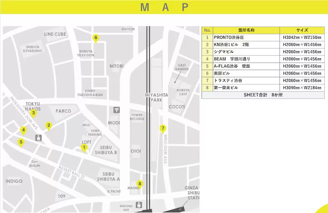Select map pin 8 near MAGNET
This screenshot has height=213, width=328.
pyautogui.click(x=139, y=184)
